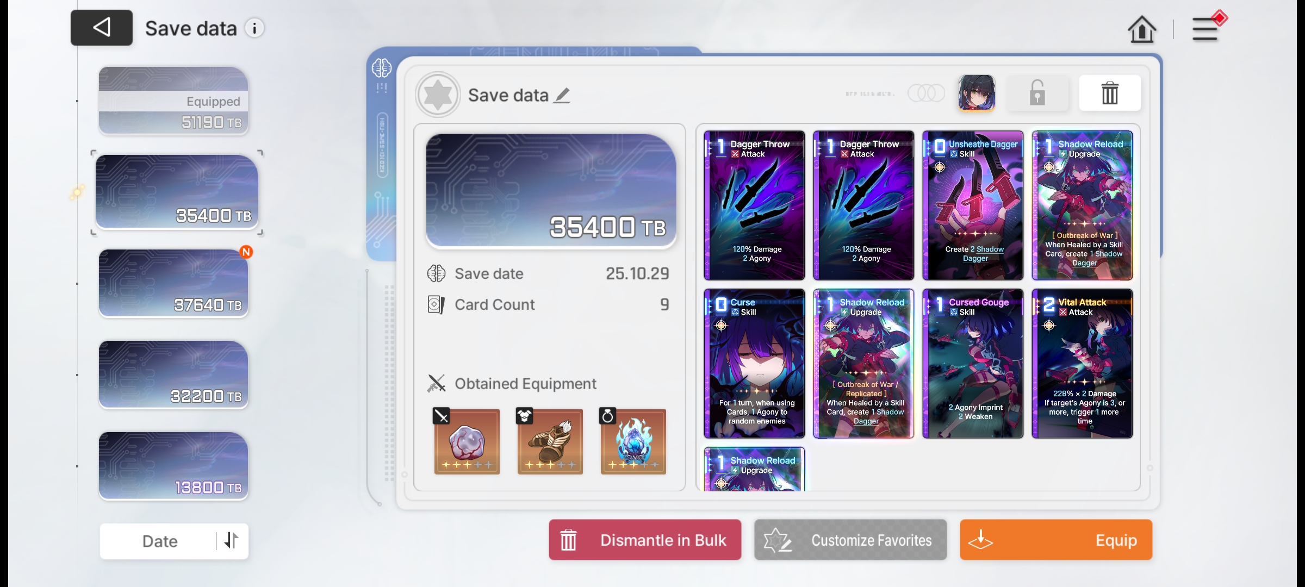Toggle the star favorite emblem

[x=438, y=95]
